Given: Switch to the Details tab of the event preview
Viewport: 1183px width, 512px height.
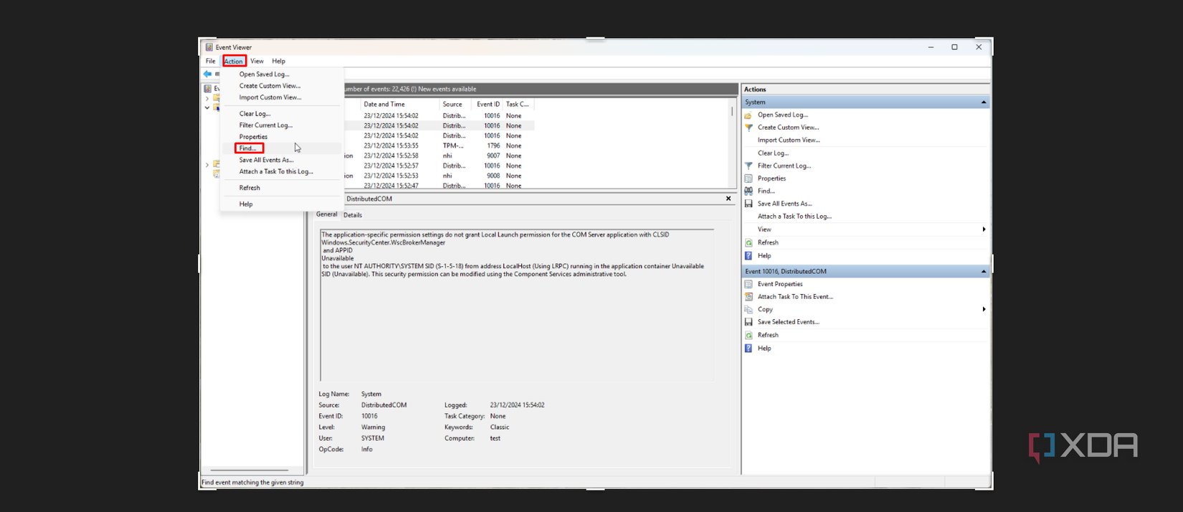Looking at the screenshot, I should [353, 215].
